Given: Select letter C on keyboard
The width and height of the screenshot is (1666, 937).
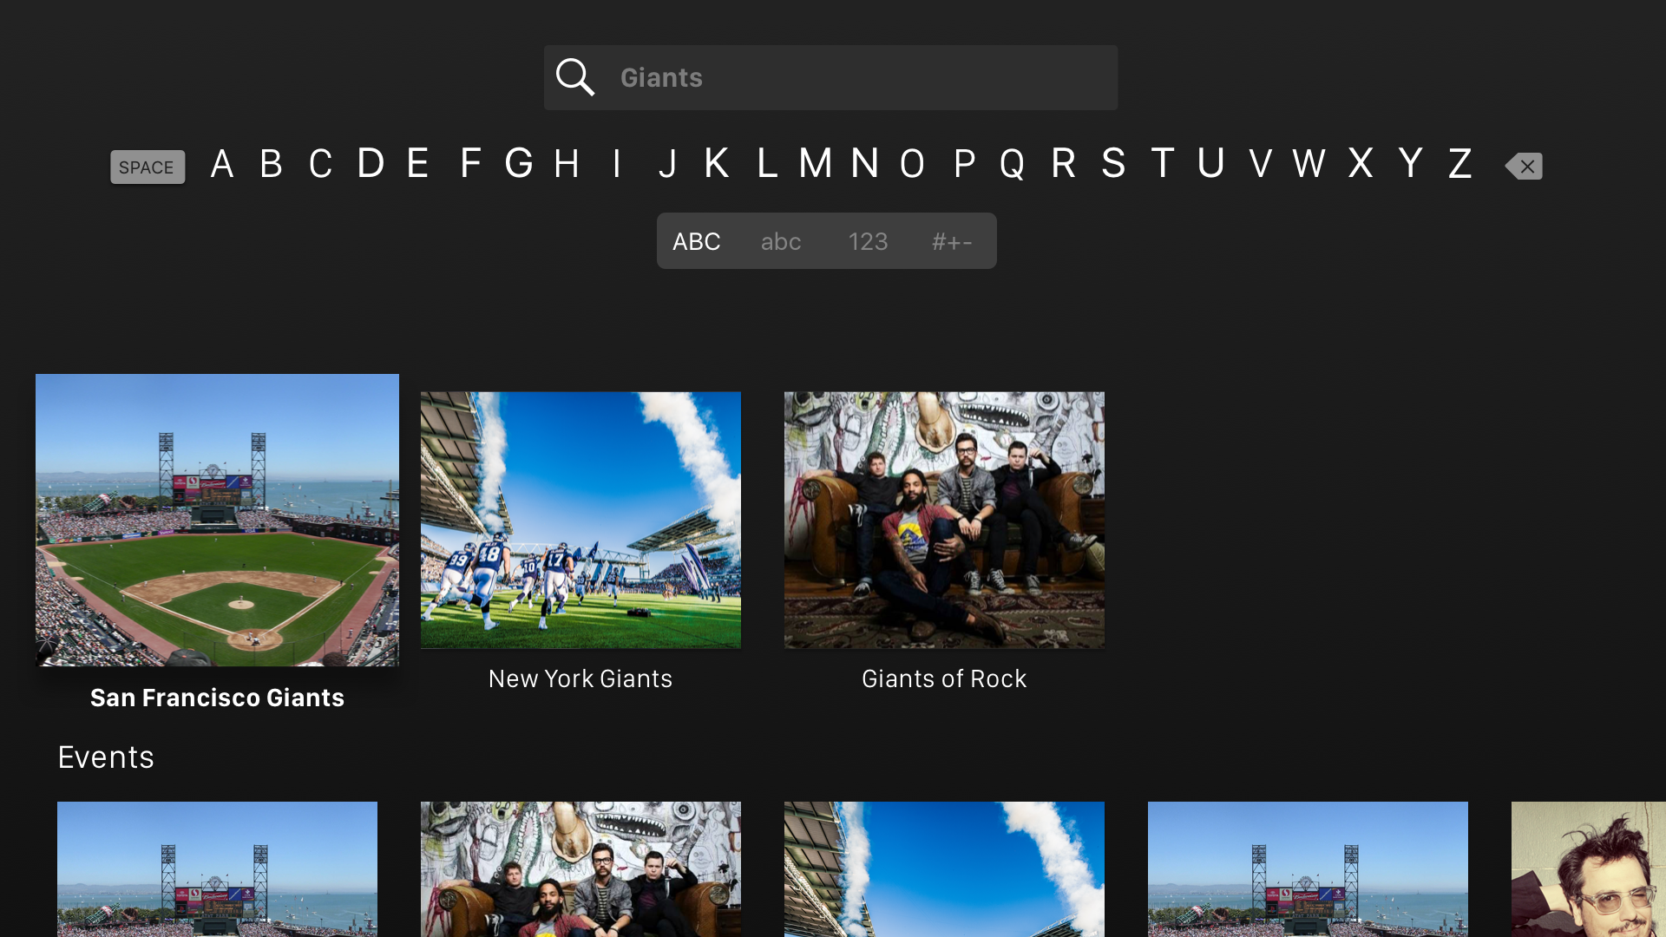Looking at the screenshot, I should coord(321,163).
